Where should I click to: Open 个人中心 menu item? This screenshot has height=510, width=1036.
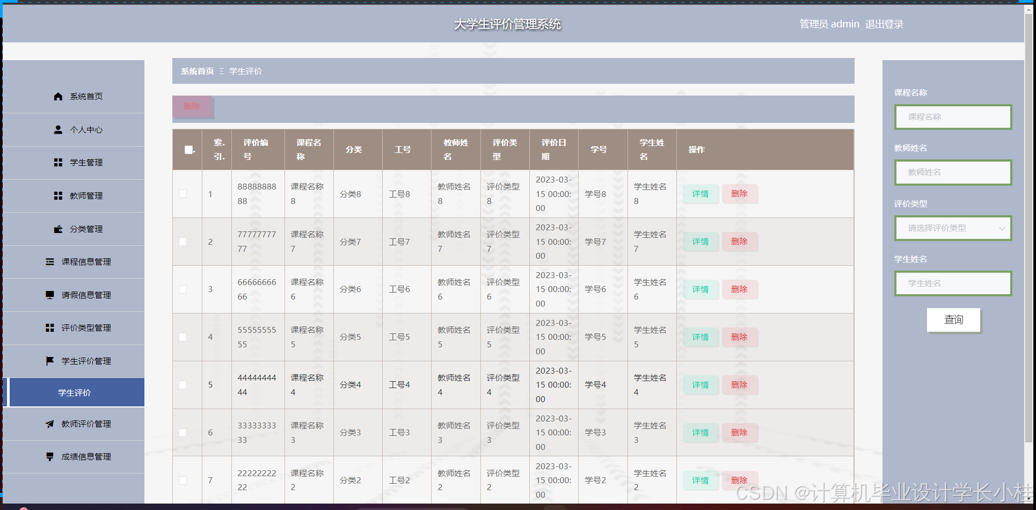[x=74, y=130]
